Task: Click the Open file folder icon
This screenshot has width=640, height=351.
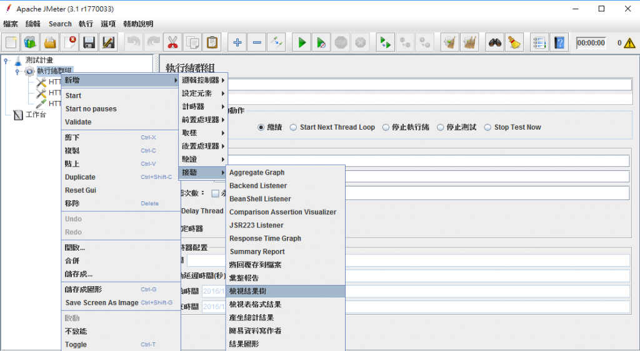Action: (50, 42)
